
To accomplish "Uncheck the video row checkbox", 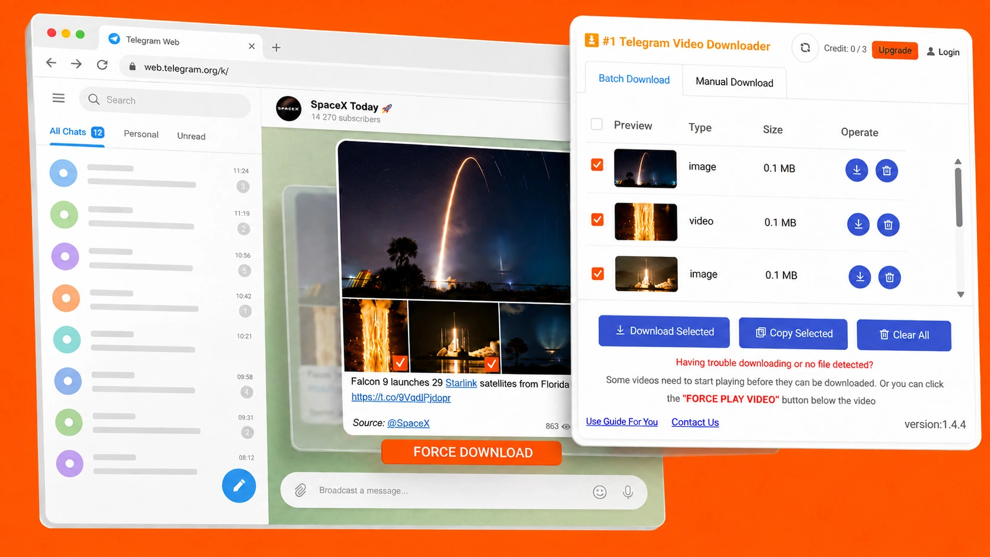I will point(598,220).
